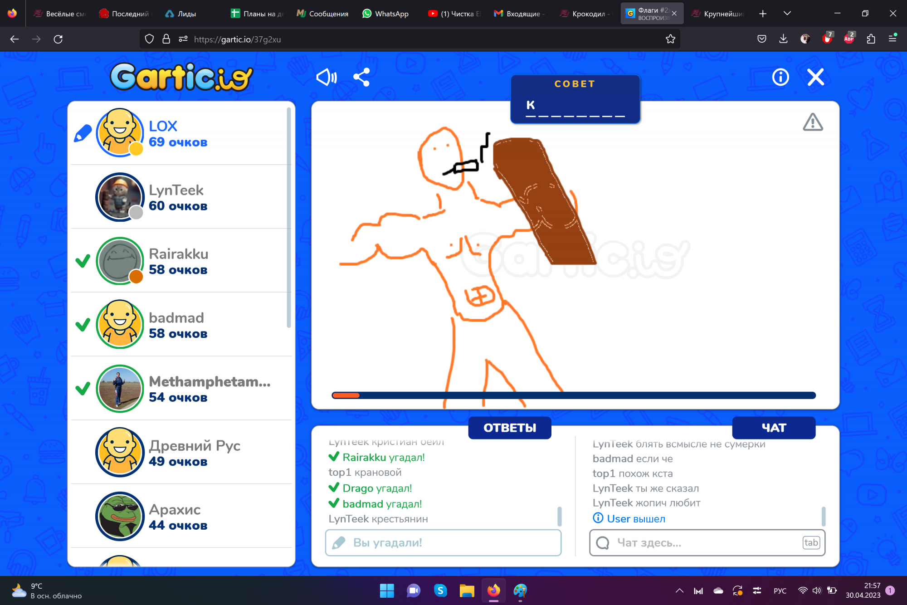Toggle tracking protection shield in address bar
This screenshot has width=907, height=605.
pyautogui.click(x=150, y=39)
